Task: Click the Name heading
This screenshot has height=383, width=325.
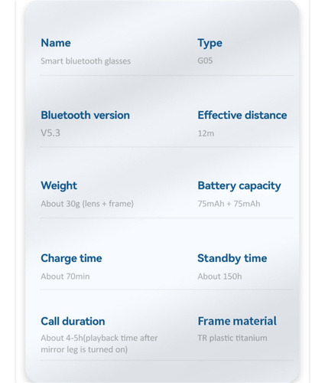Action: coord(56,43)
